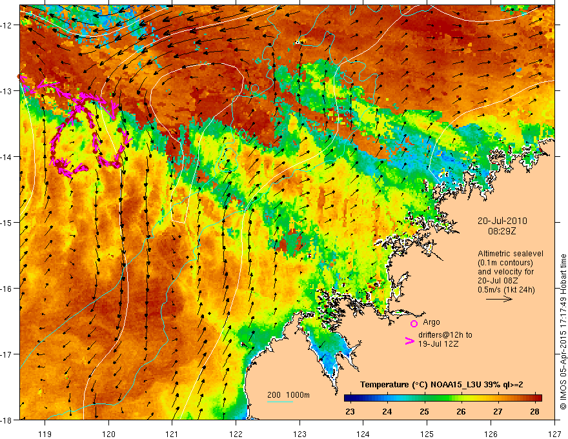Click the longitude axis label 126
The height and width of the screenshot is (439, 568).
(x=491, y=434)
